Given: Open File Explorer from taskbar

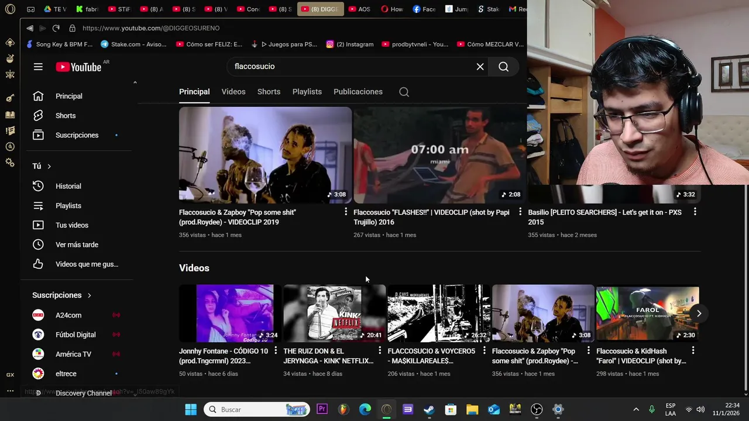Looking at the screenshot, I should (x=472, y=409).
